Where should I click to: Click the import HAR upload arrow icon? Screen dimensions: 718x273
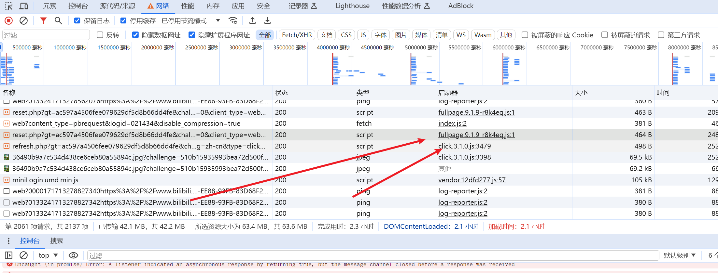252,21
